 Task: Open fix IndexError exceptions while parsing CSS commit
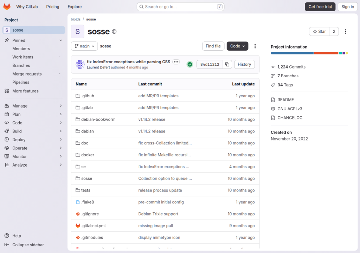point(129,62)
